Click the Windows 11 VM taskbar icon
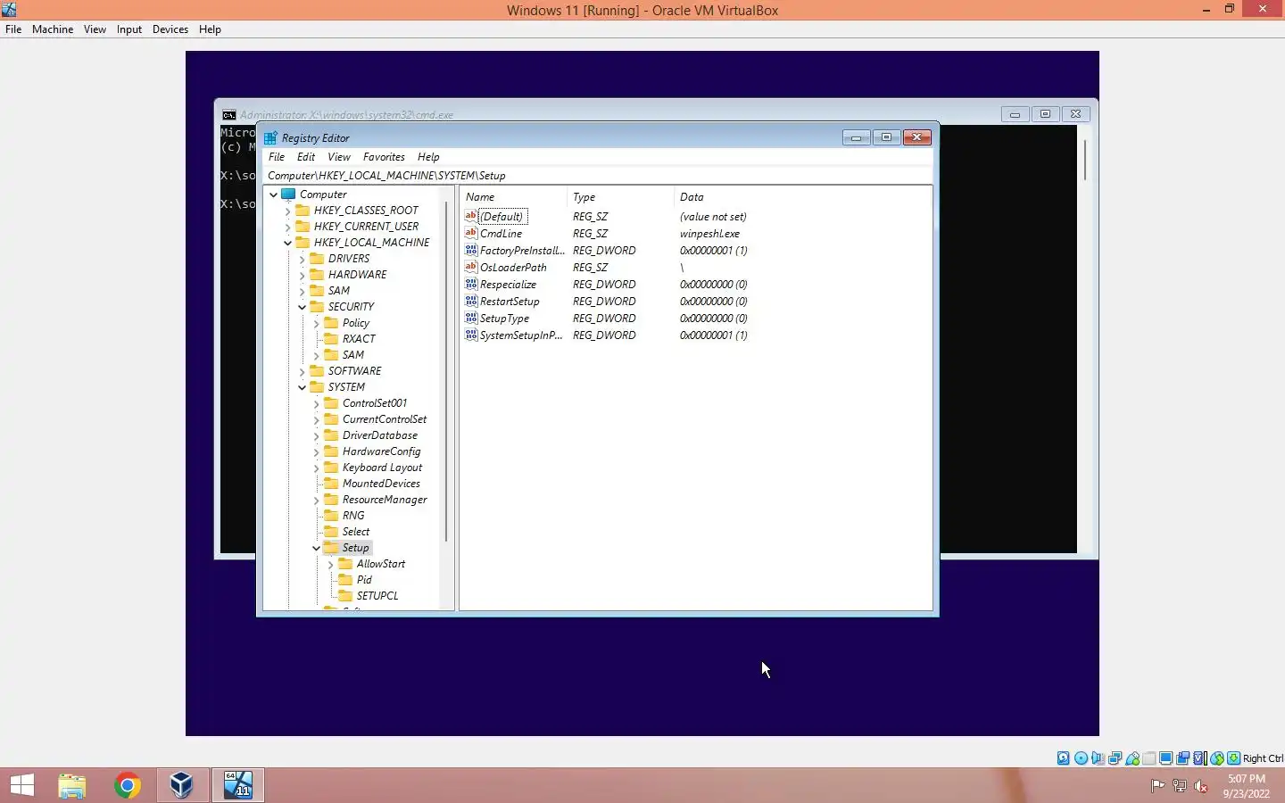The width and height of the screenshot is (1285, 803). tap(238, 785)
